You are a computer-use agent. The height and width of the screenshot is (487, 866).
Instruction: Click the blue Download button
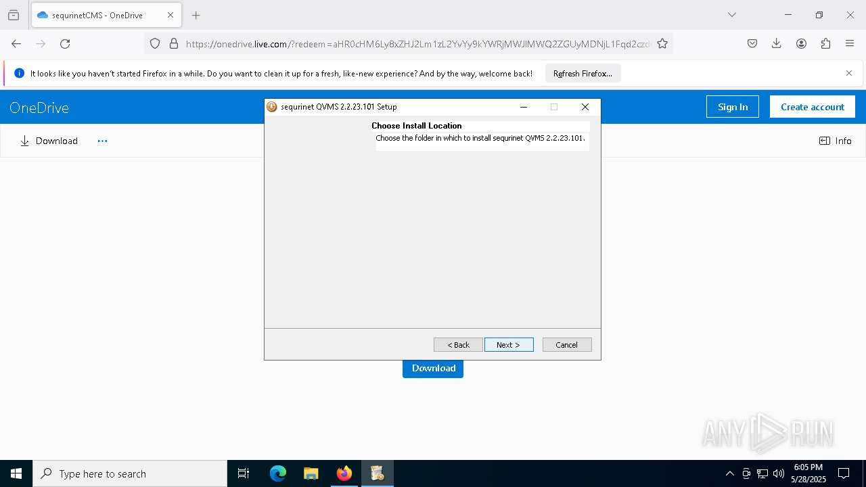(x=433, y=368)
